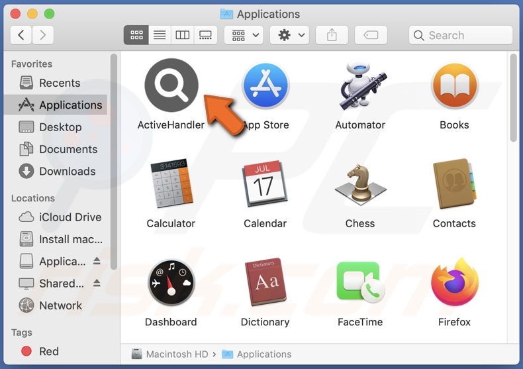This screenshot has height=369, width=523.
Task: Click the Locations section header
Action: 33,198
